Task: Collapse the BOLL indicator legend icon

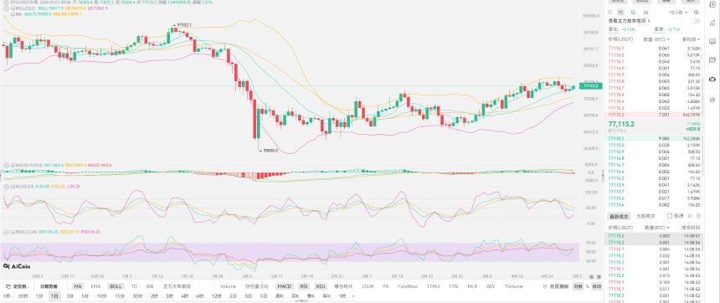Action: (x=5, y=8)
